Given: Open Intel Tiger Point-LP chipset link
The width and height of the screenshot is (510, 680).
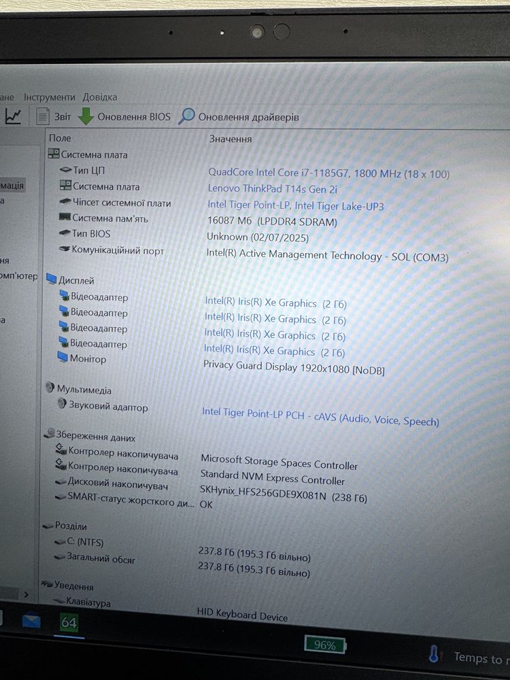Looking at the screenshot, I should tap(295, 205).
